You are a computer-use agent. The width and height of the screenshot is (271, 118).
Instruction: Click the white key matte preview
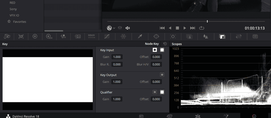tap(48, 79)
